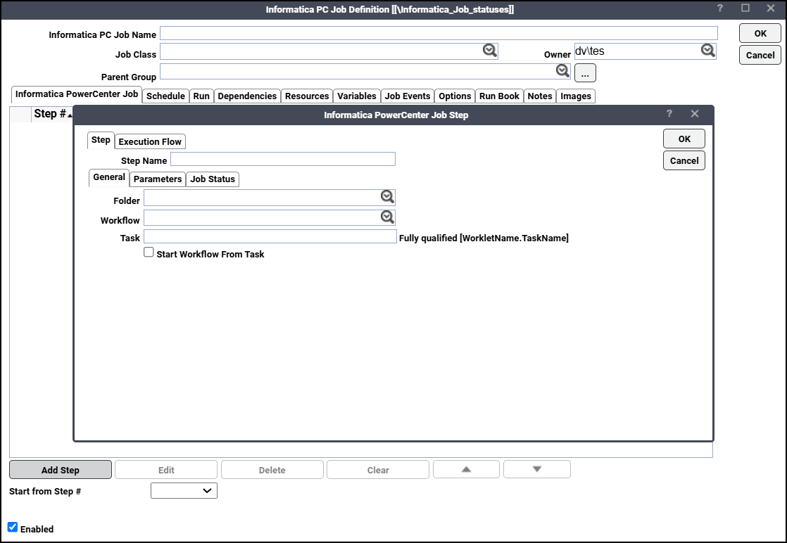Viewport: 787px width, 543px height.
Task: Open the Dependencies tab
Action: [247, 96]
